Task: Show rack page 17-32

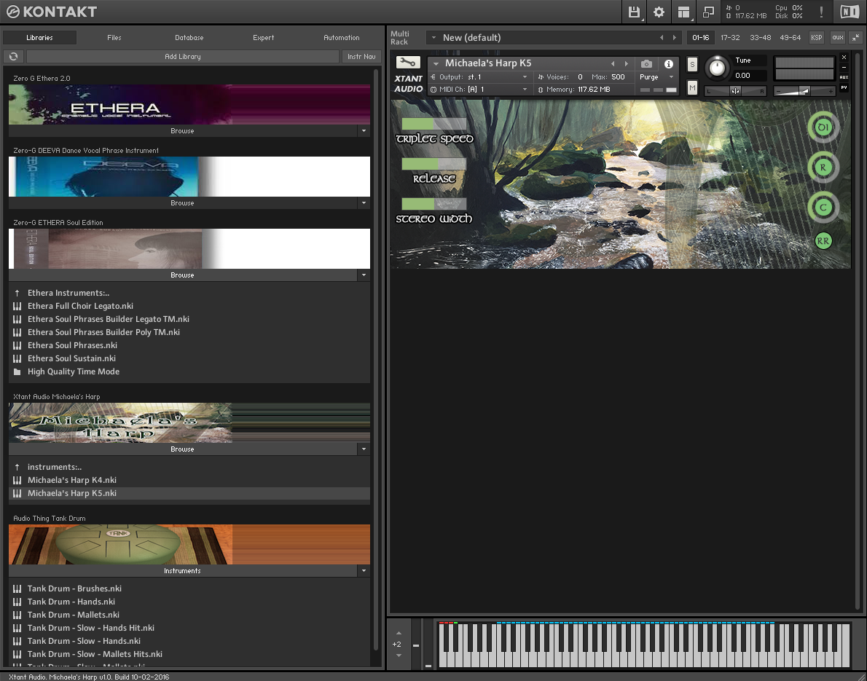Action: 730,38
